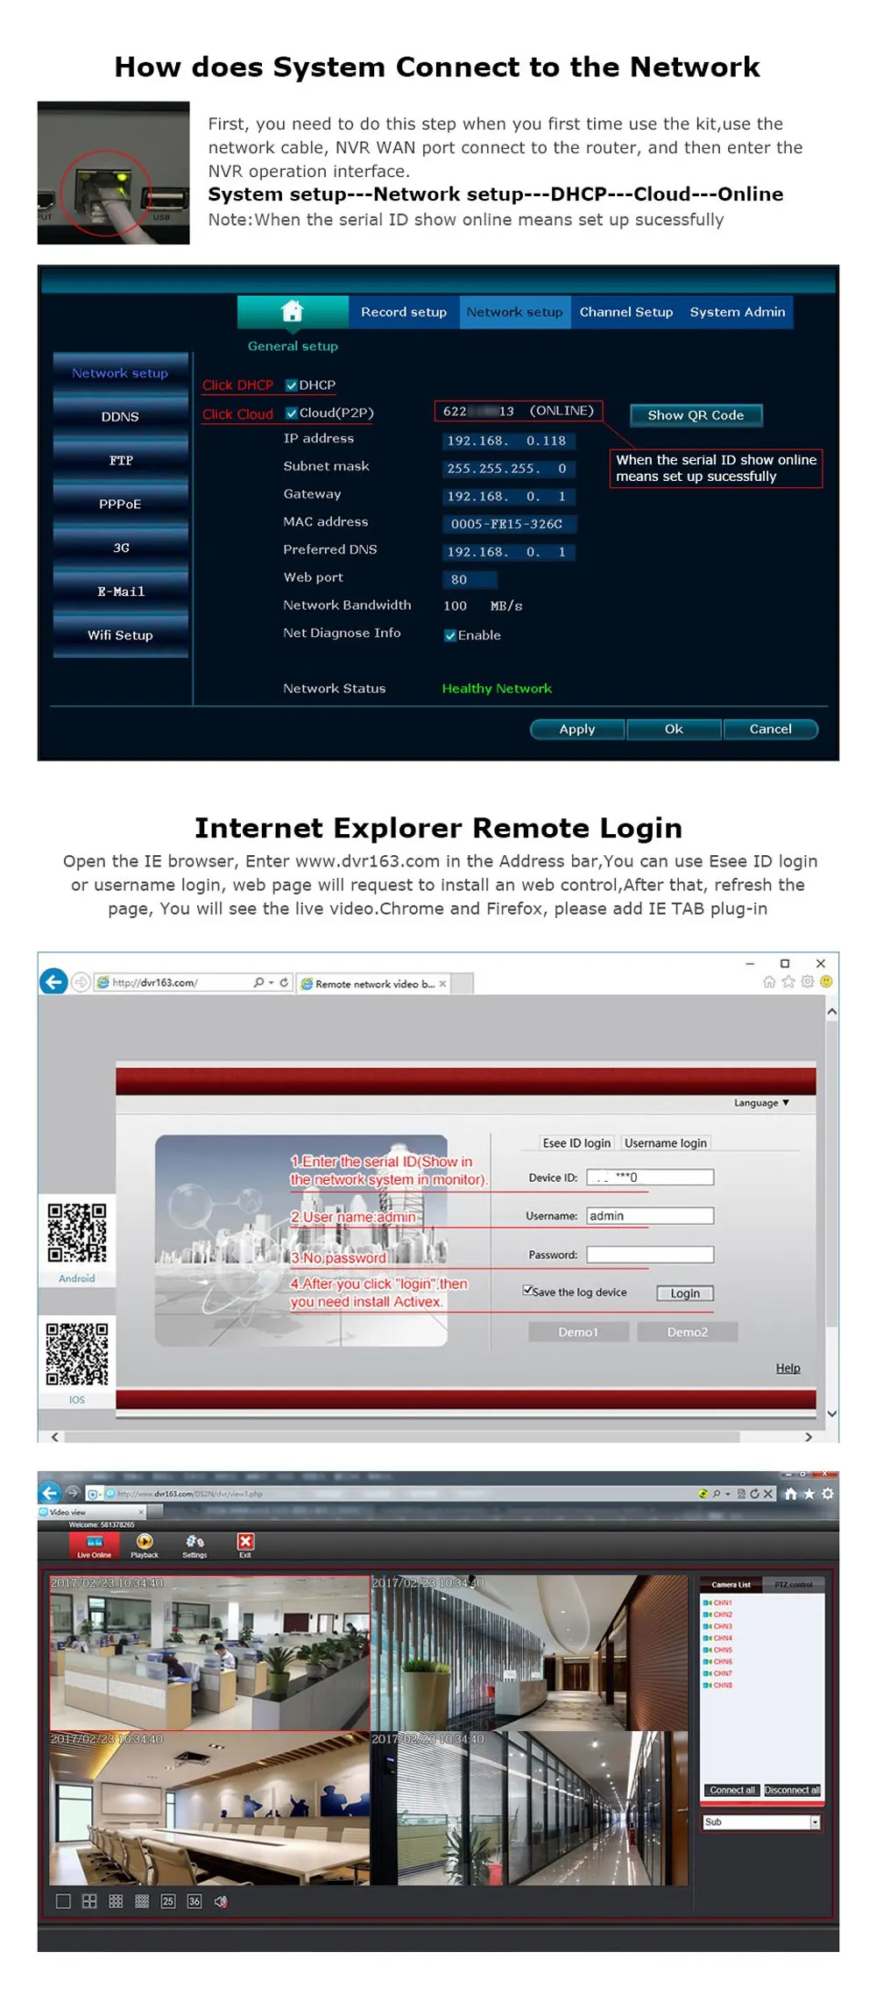The width and height of the screenshot is (876, 1994).
Task: Click the Demo1 button
Action: coord(578,1332)
